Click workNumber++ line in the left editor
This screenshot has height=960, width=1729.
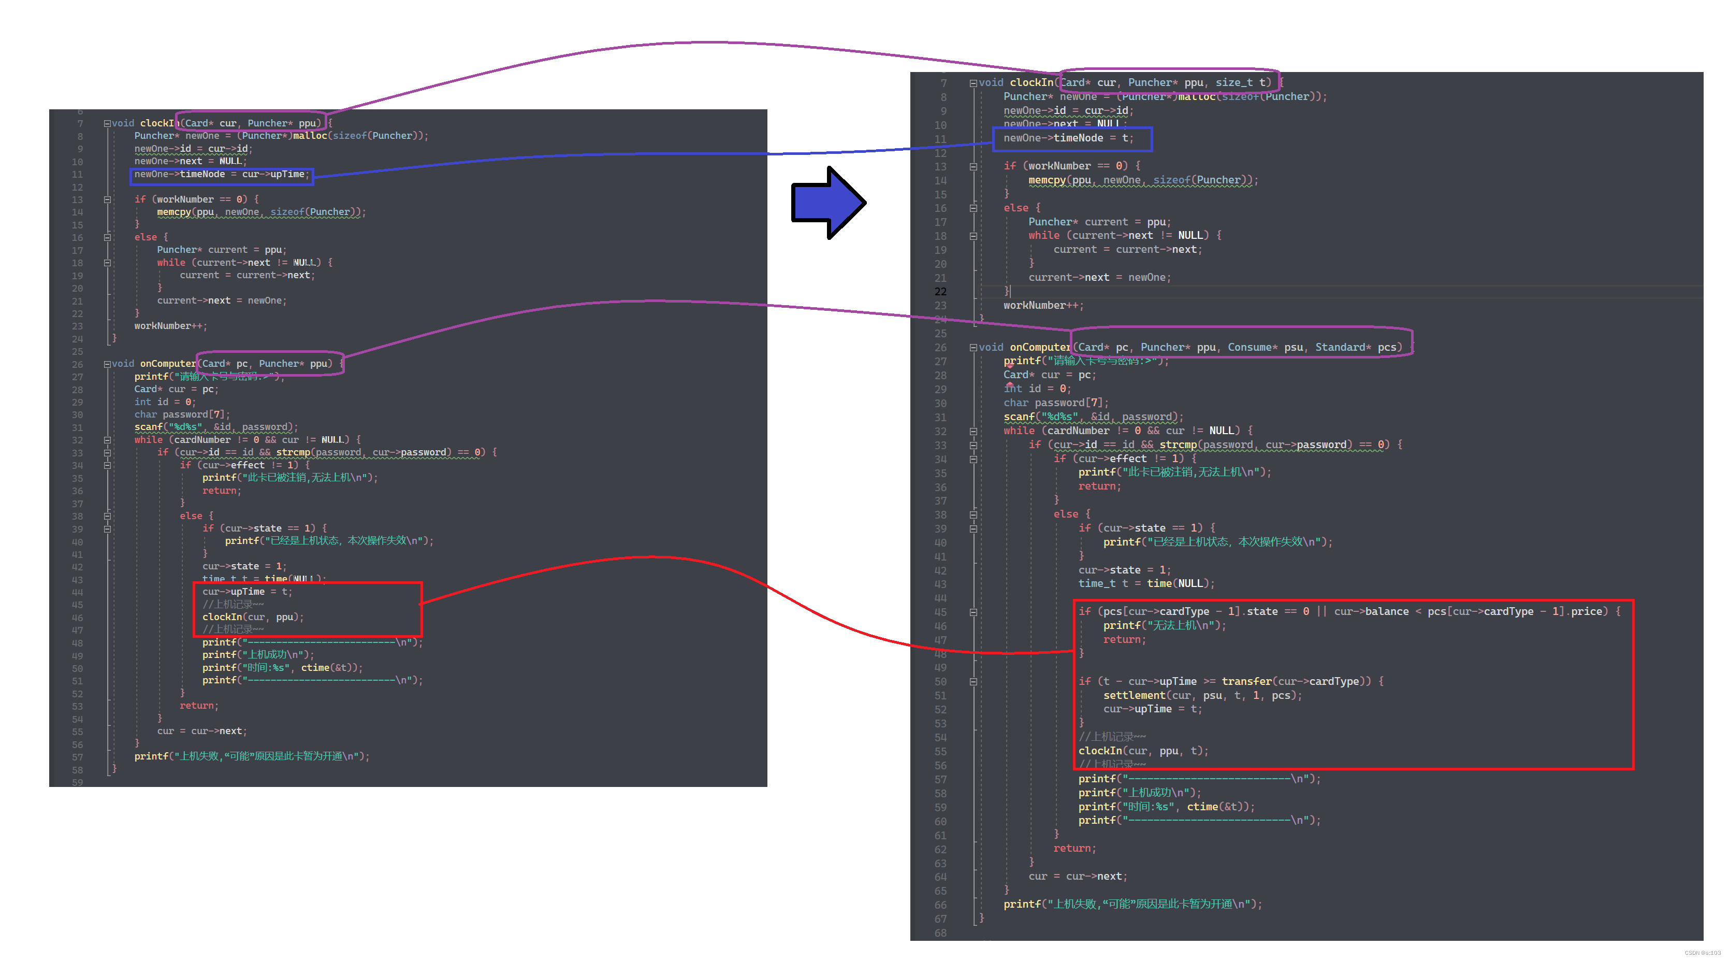170,326
